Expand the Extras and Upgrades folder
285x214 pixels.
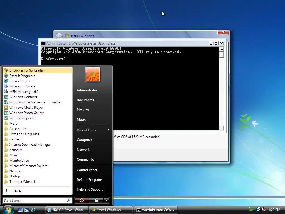pos(37,134)
